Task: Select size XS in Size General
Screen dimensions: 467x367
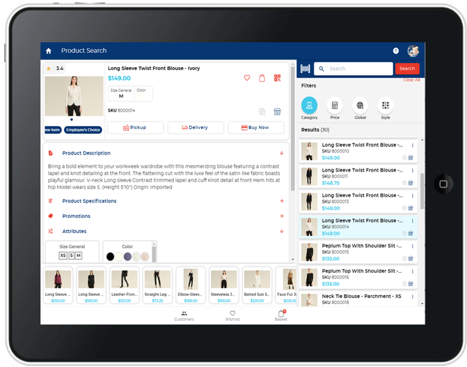Action: (63, 256)
